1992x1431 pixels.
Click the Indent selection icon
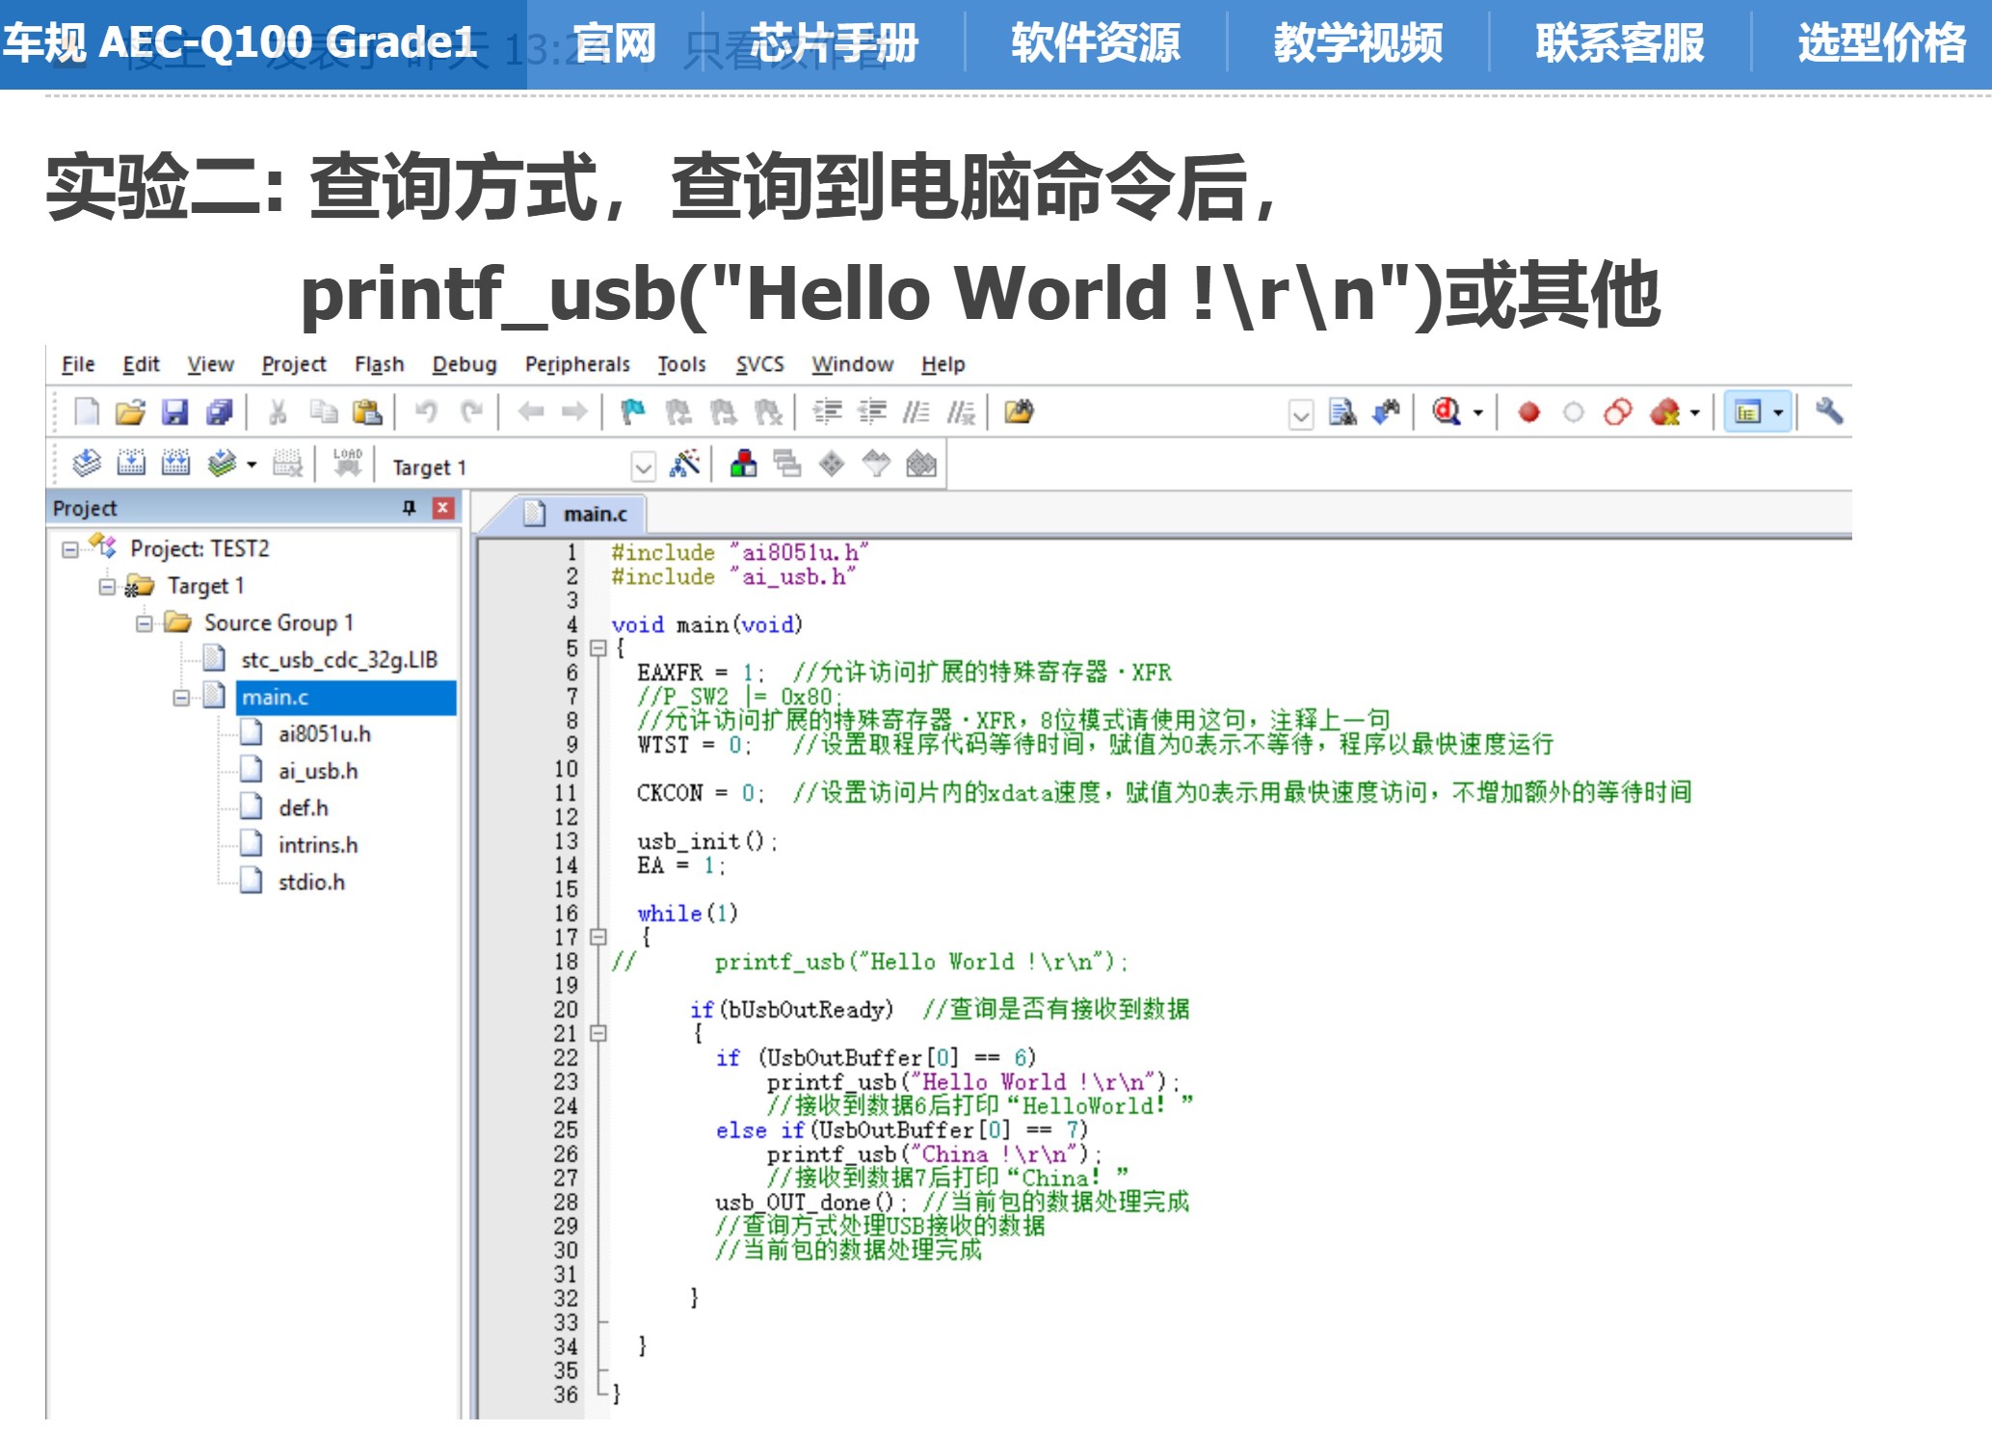(x=827, y=412)
